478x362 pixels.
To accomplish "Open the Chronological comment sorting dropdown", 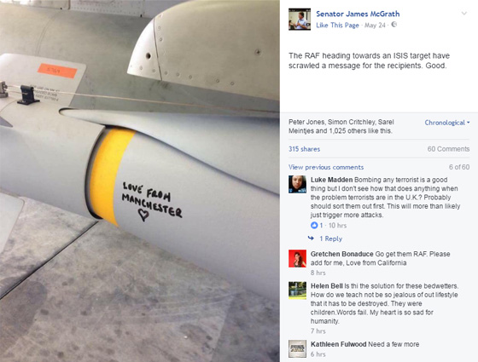I will pos(447,123).
